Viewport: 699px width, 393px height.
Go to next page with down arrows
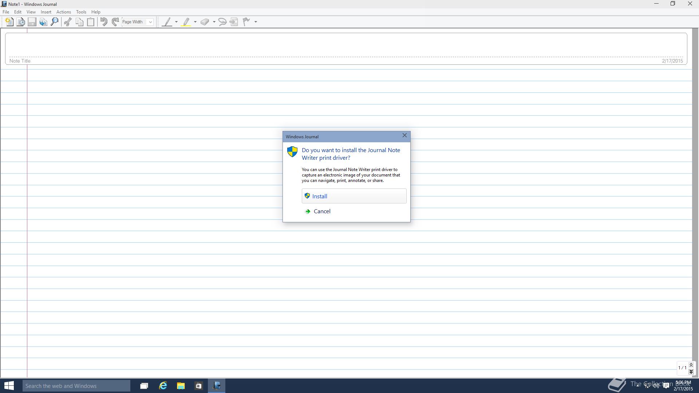click(x=691, y=371)
